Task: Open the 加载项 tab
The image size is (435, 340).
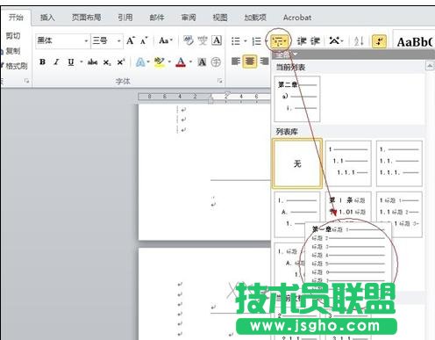Action: click(255, 18)
